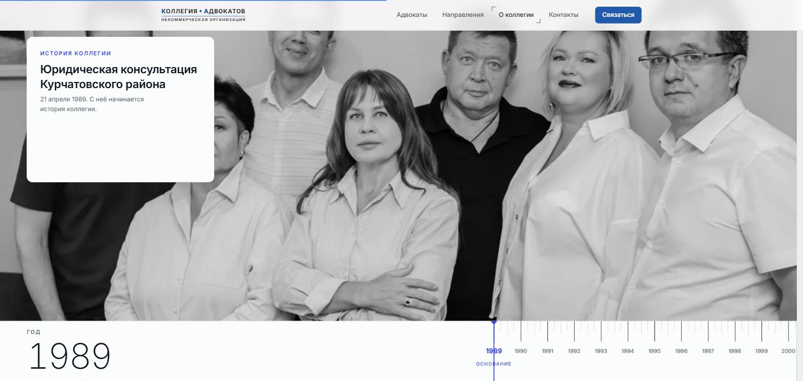Jump to year 1999 on timeline
Viewport: 803px width, 381px height.
[x=762, y=351]
